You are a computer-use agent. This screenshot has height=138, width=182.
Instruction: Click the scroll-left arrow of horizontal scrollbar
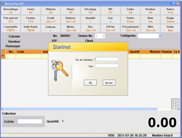point(3,109)
